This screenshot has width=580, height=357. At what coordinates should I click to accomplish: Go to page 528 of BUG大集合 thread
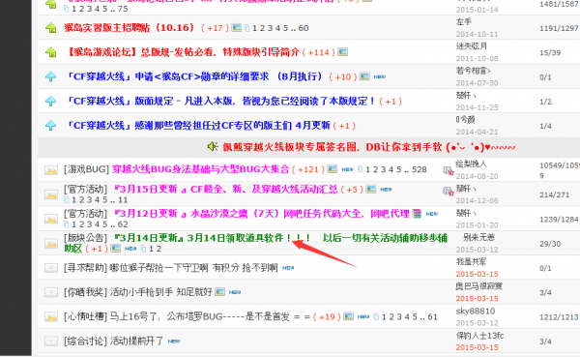click(420, 169)
